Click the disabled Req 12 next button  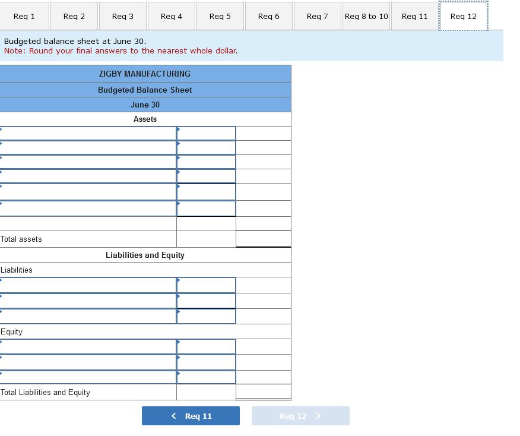pyautogui.click(x=300, y=416)
